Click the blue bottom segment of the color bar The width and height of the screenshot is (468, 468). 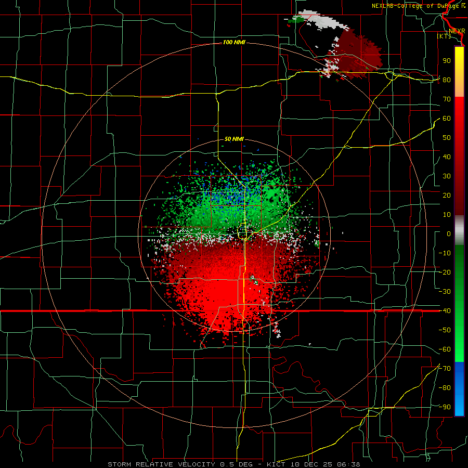[x=459, y=389]
